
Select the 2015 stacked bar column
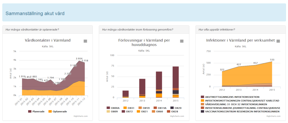point(176,82)
